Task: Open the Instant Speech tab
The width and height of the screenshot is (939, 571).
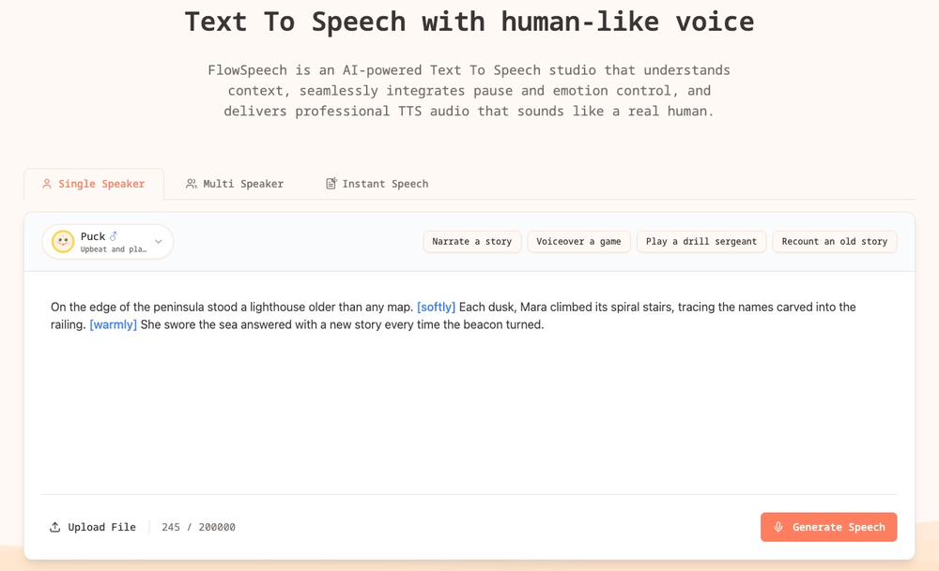Action: [377, 184]
